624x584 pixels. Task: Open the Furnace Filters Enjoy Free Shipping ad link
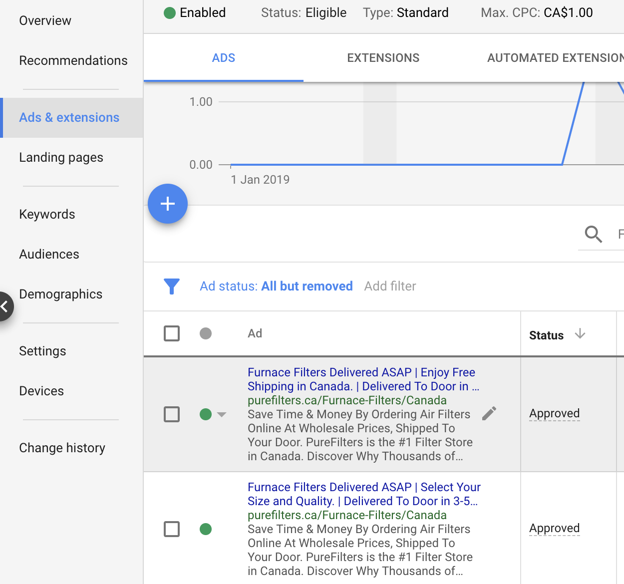click(x=361, y=379)
